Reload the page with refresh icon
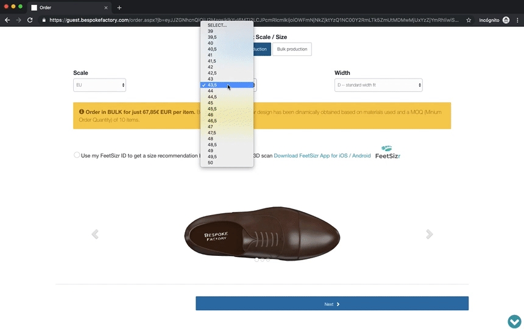 tap(30, 20)
